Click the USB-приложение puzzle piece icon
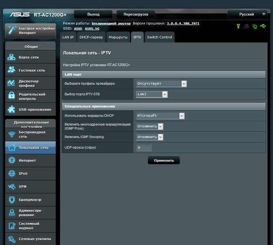273x245 pixels. [x=12, y=109]
